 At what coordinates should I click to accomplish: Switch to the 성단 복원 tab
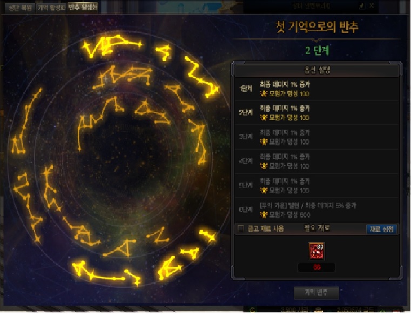point(20,8)
